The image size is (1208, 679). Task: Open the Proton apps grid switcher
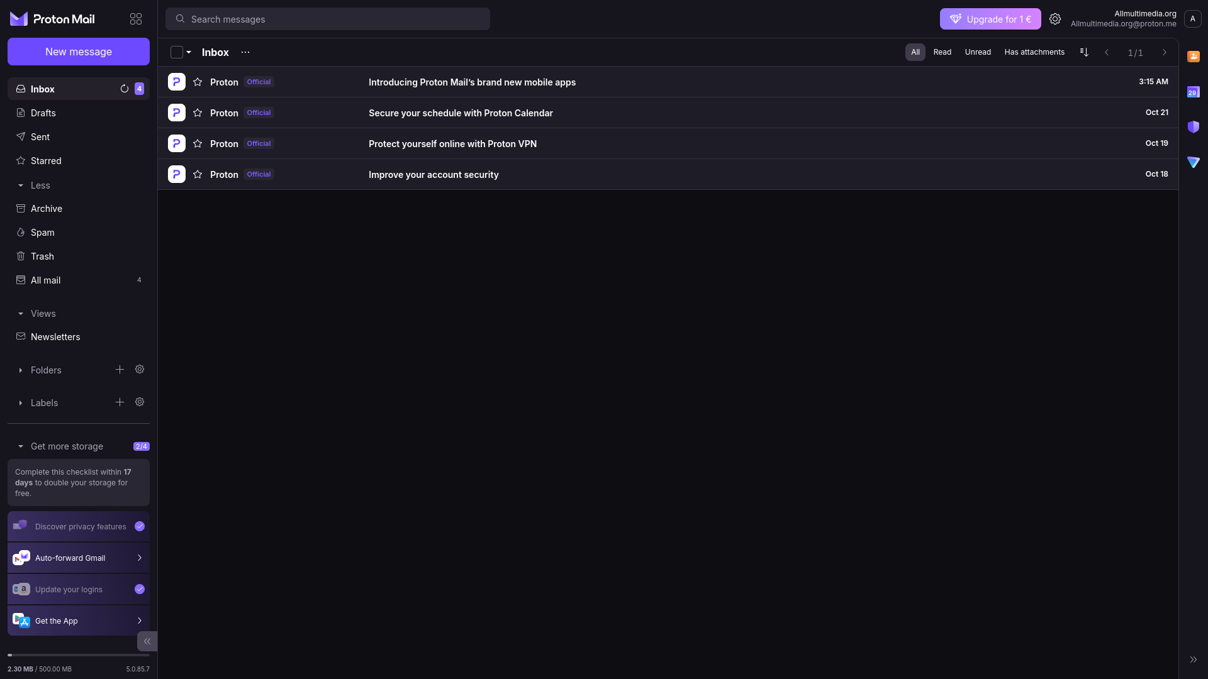[136, 19]
